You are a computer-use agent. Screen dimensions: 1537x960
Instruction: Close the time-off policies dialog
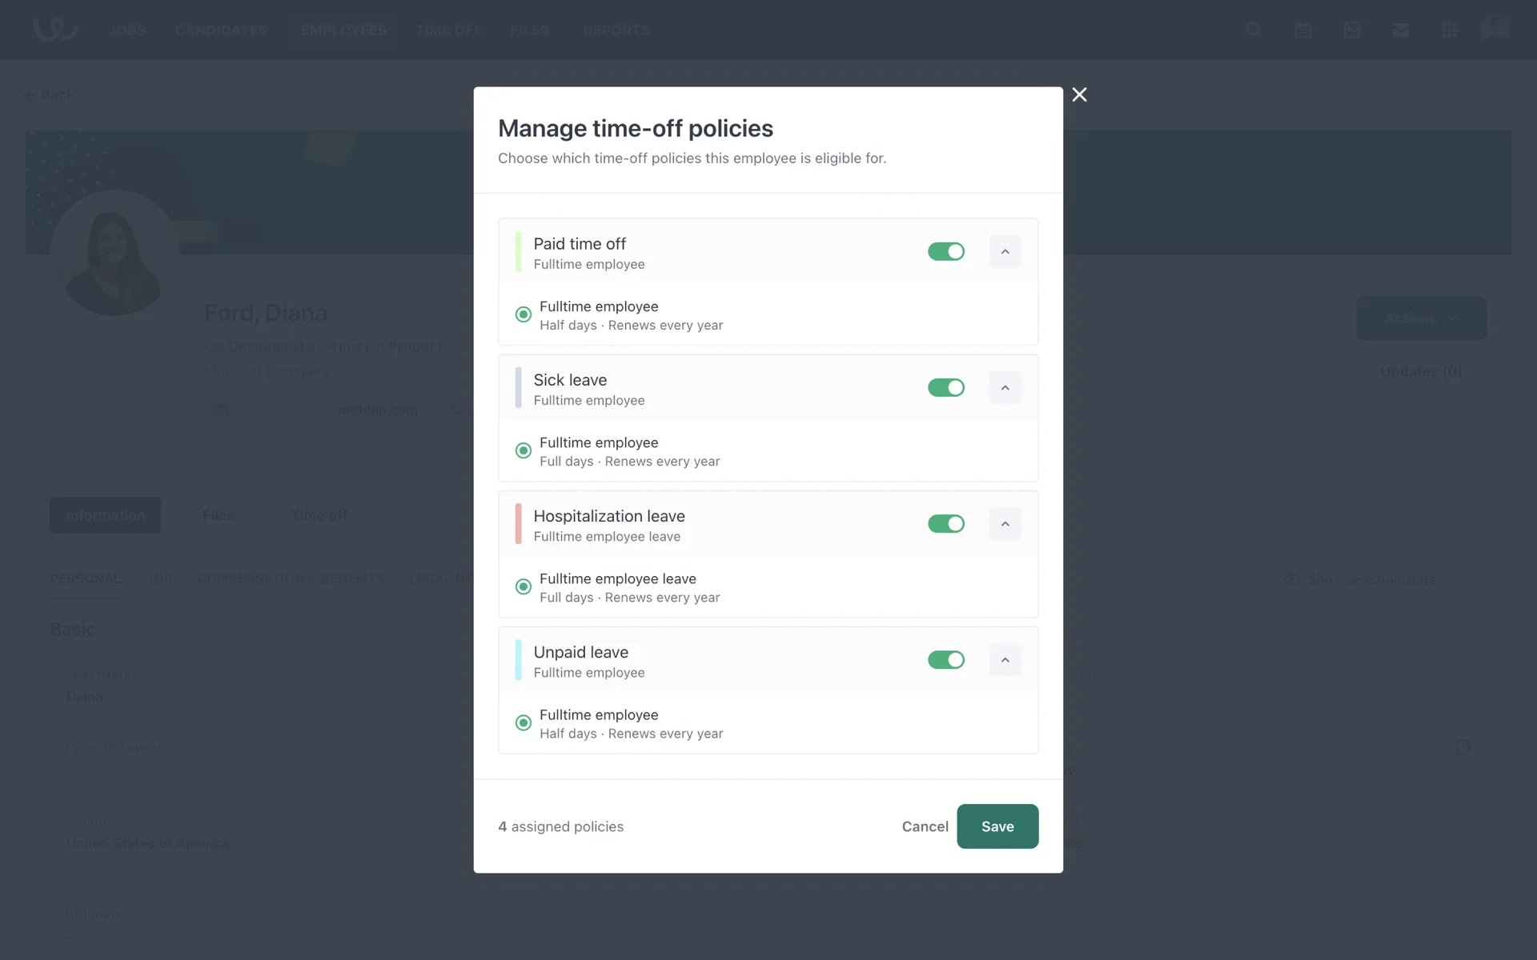(x=1079, y=94)
